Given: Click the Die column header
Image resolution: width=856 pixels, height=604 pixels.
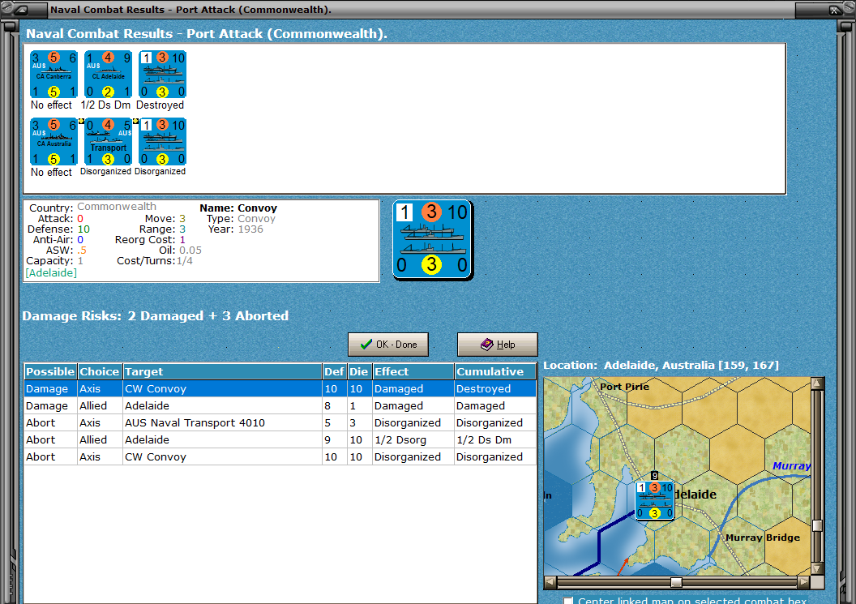Looking at the screenshot, I should click(x=358, y=372).
